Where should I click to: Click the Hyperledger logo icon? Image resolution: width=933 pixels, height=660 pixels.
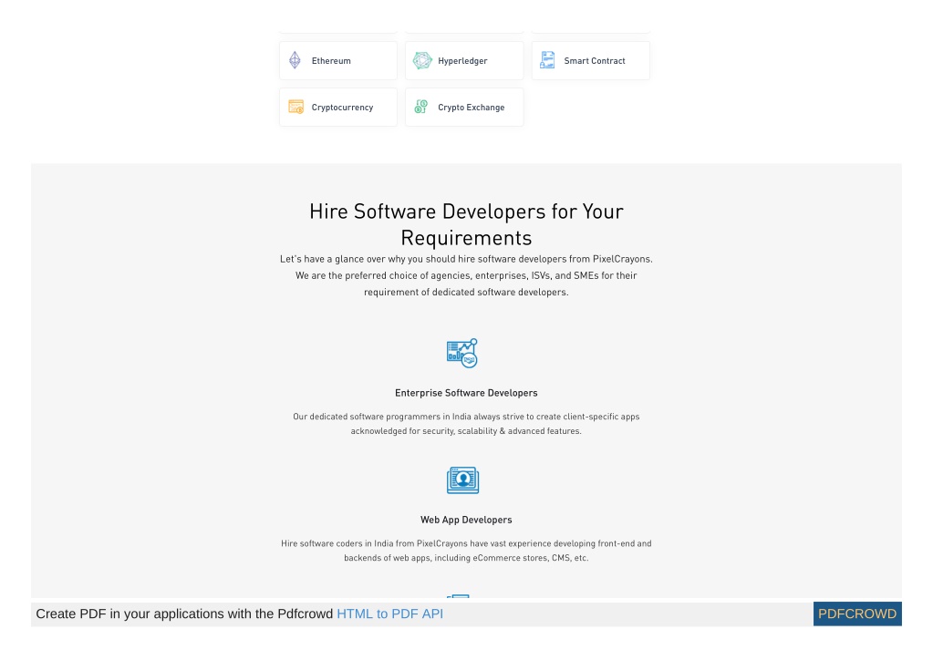pyautogui.click(x=422, y=60)
